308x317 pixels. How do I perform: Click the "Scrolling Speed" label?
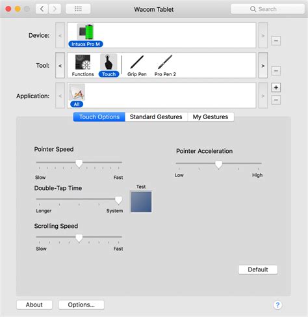[x=56, y=226]
